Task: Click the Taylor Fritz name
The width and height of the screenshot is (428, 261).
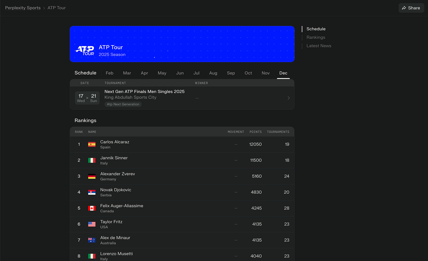Action: [111, 222]
